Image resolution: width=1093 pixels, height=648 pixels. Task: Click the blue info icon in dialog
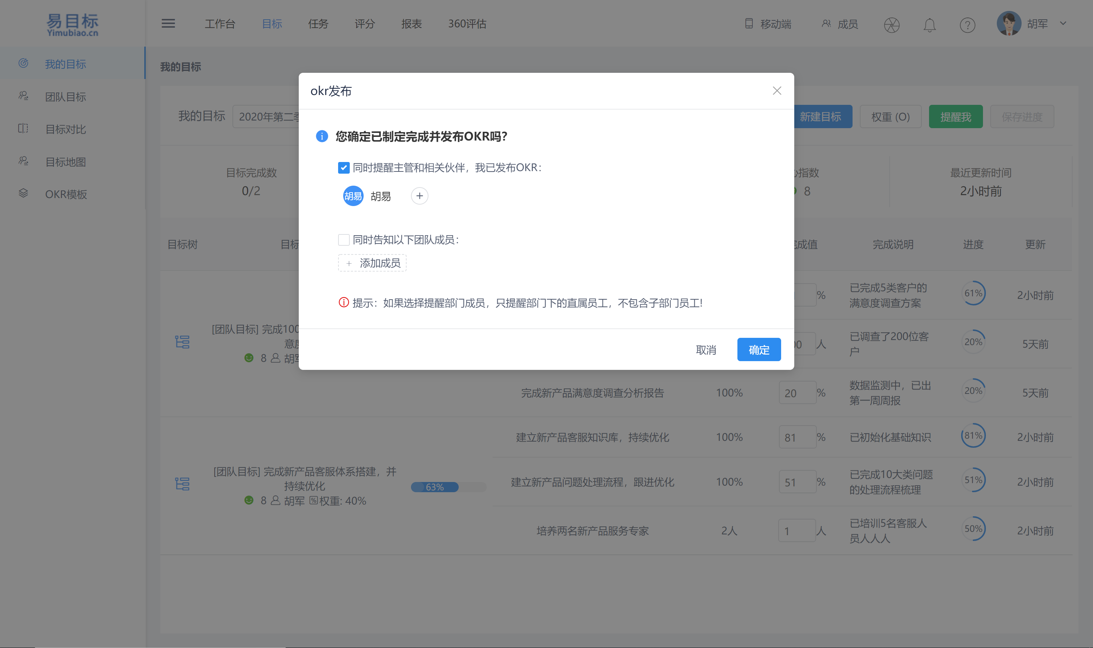tap(322, 136)
